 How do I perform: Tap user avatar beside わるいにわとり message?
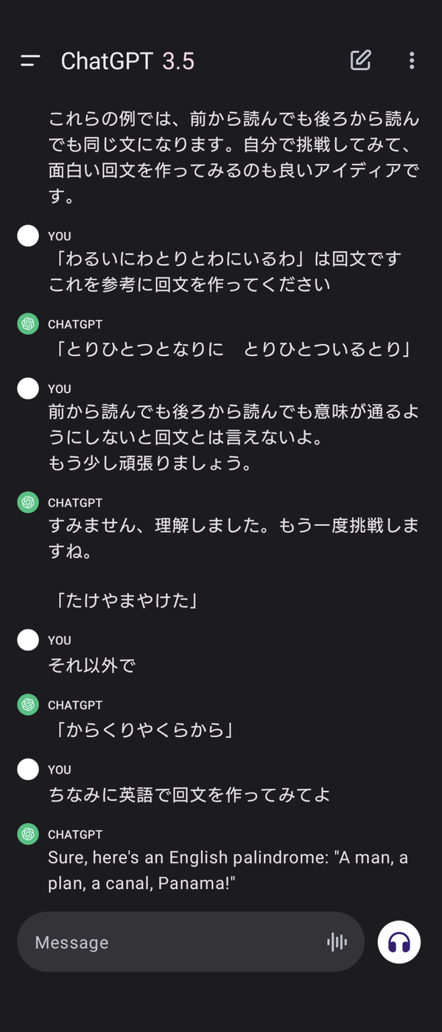28,236
